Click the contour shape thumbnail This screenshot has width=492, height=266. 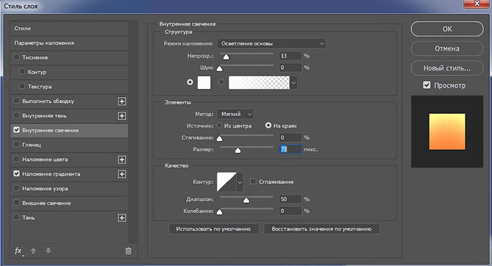(227, 182)
